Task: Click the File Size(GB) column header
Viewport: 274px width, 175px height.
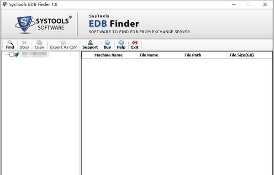Action: point(249,55)
